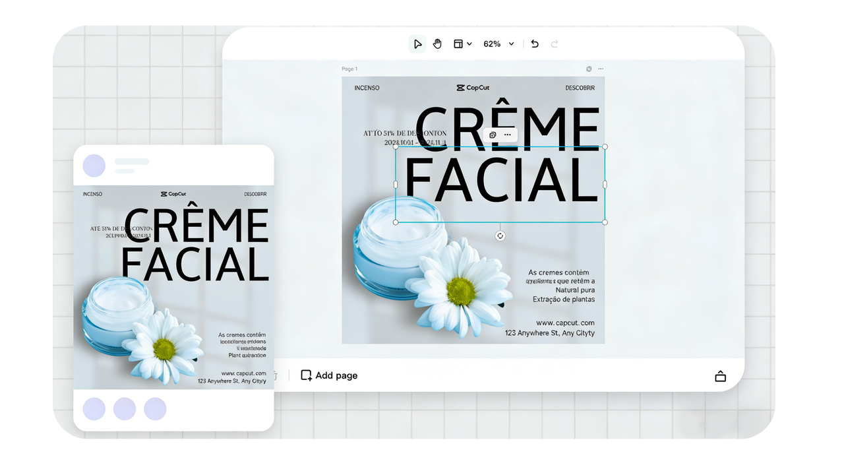Select the 'Extração de plantas' line on canvas
The width and height of the screenshot is (844, 475).
point(564,300)
